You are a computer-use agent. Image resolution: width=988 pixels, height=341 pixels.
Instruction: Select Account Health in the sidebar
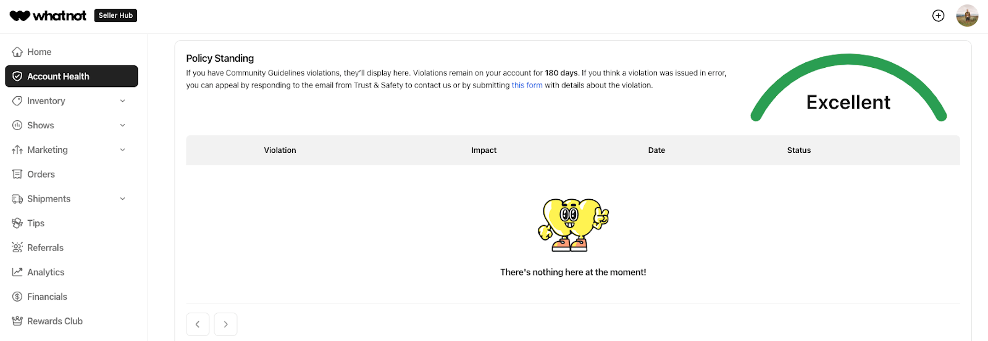[x=71, y=76]
